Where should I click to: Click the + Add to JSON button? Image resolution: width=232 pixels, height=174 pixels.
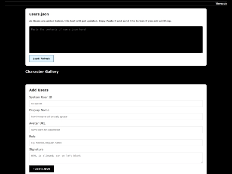click(42, 169)
